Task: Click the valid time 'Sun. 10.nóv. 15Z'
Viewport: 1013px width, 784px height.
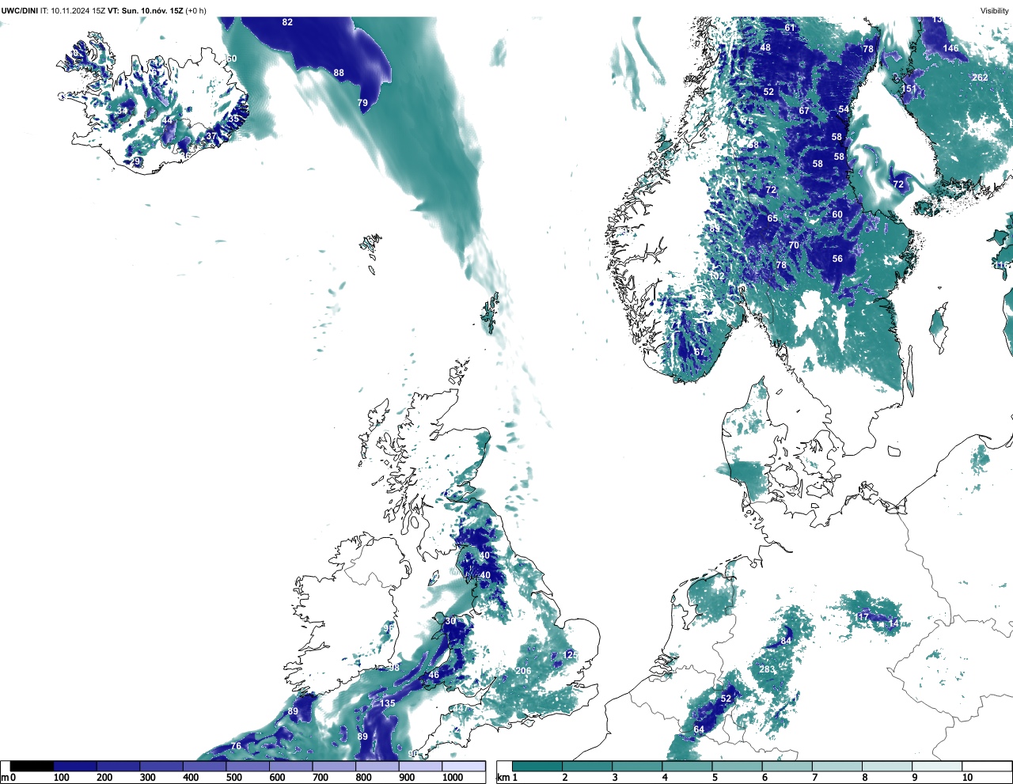Action: point(153,10)
